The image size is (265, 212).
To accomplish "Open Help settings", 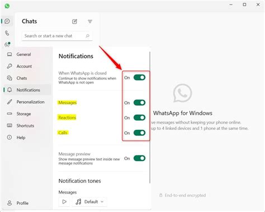I will (x=27, y=138).
